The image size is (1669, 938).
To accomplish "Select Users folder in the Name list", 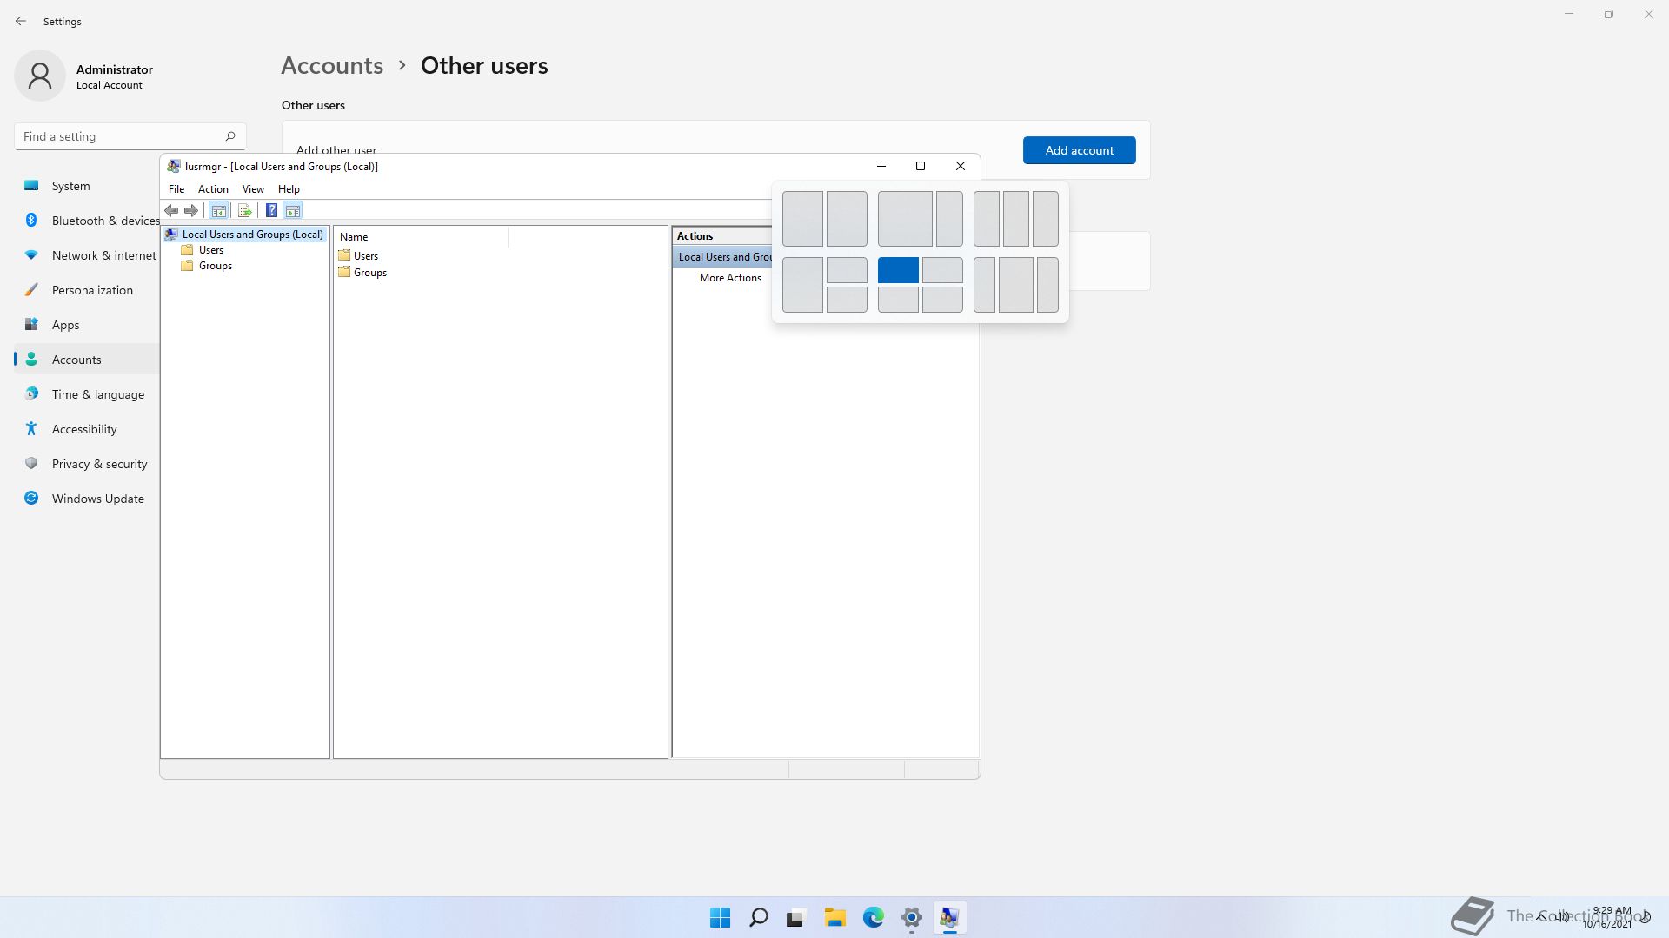I will tap(365, 255).
